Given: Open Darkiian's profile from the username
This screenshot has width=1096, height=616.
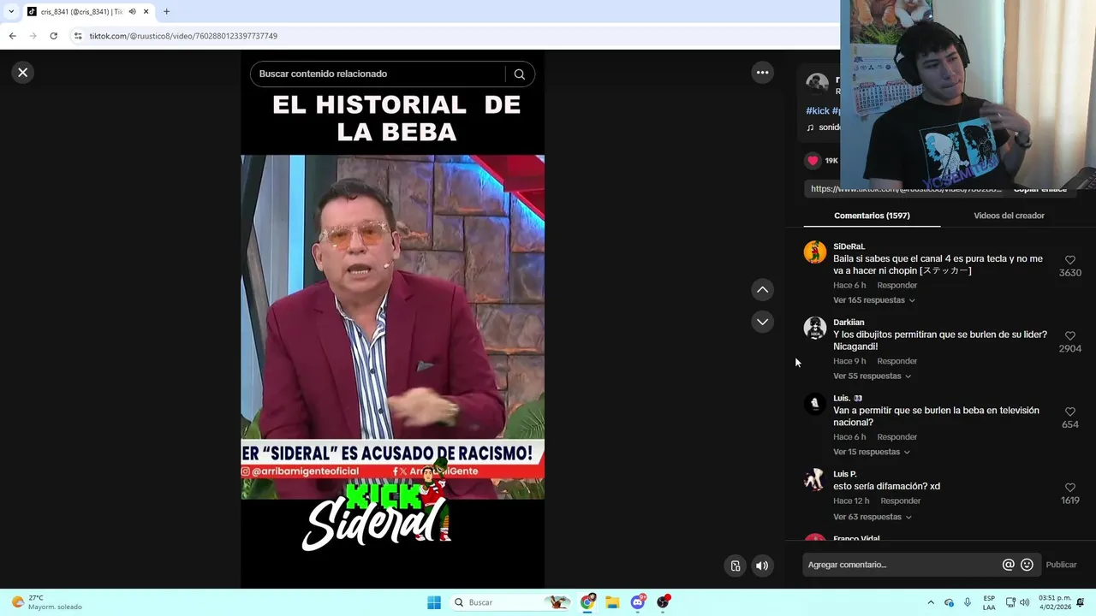Looking at the screenshot, I should pyautogui.click(x=849, y=323).
